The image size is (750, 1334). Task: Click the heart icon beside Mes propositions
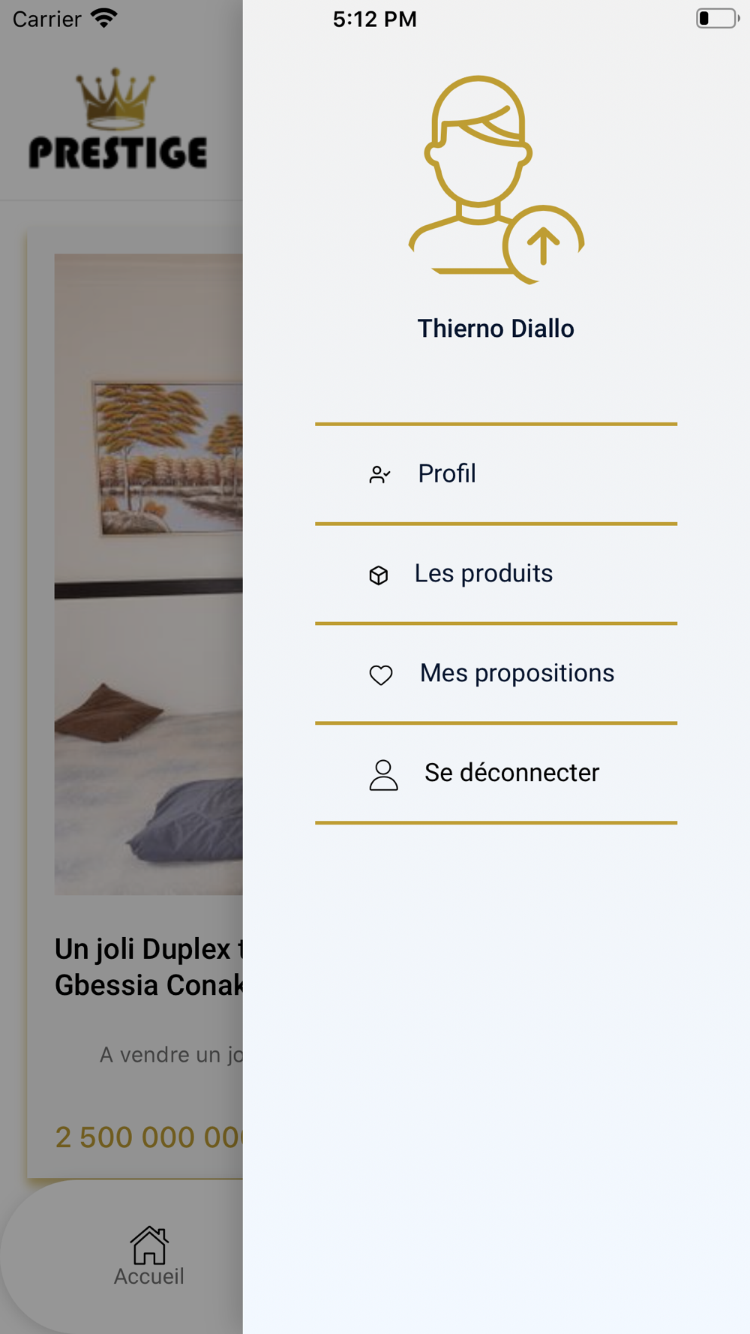(x=381, y=675)
